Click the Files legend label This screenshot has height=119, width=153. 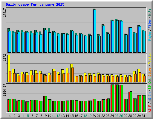click(150, 24)
